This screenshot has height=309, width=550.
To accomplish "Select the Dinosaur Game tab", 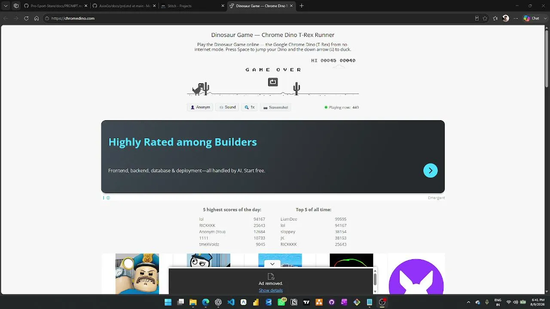I will (x=260, y=6).
